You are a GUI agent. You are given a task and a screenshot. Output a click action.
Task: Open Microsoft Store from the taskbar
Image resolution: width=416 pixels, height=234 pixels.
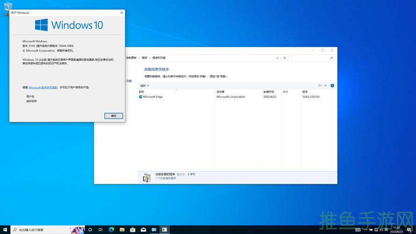pyautogui.click(x=133, y=230)
